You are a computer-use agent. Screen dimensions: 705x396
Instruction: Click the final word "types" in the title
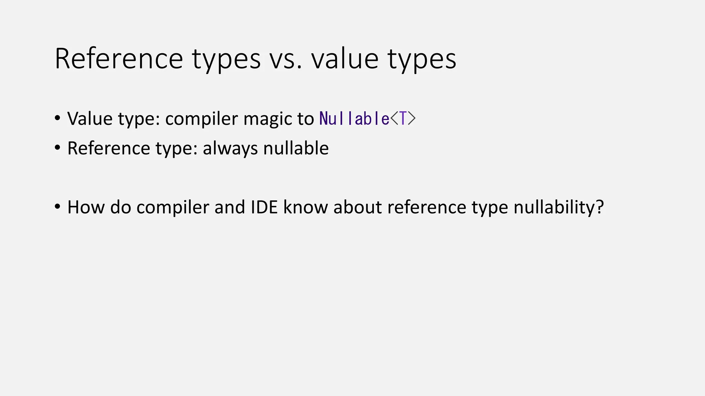422,60
